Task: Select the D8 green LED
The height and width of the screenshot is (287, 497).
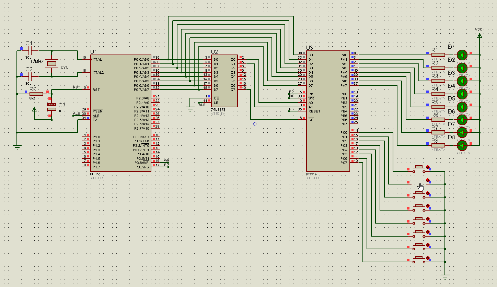Action: (462, 145)
